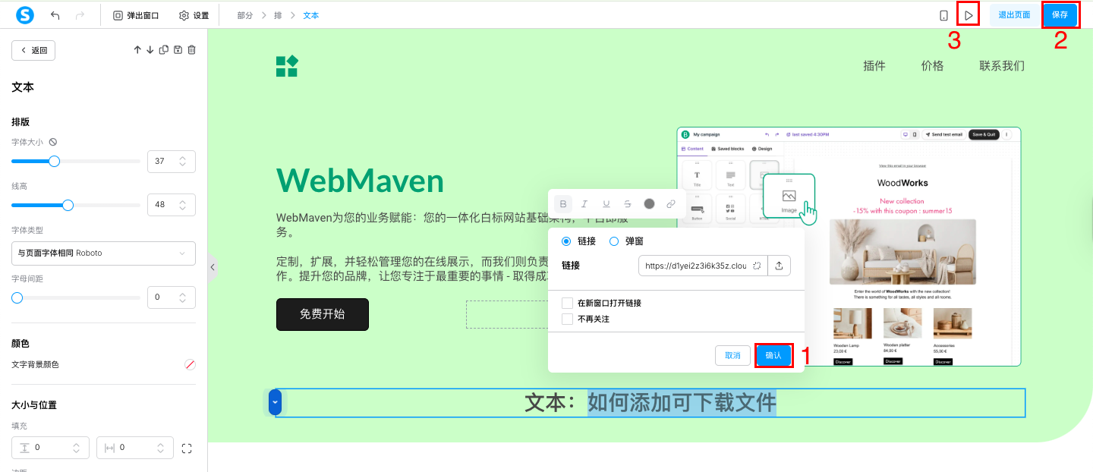Click the horizontal padding input field
Viewport: 1093px width, 472px height.
click(135, 448)
